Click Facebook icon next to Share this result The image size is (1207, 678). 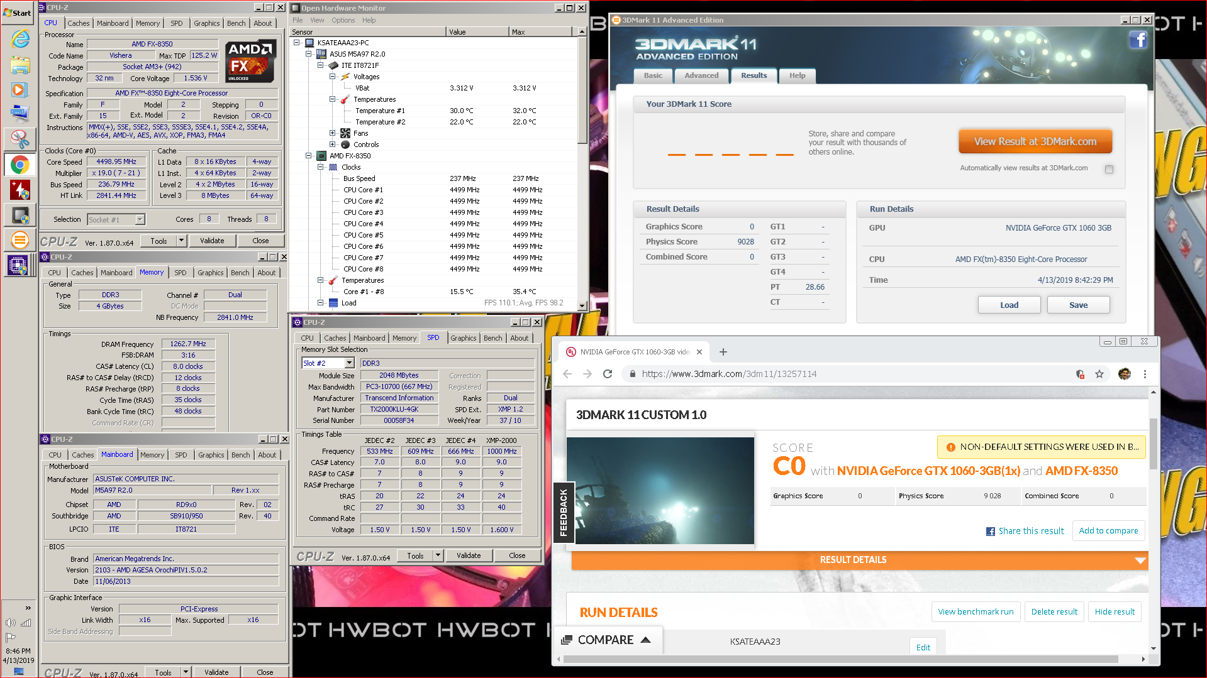click(x=991, y=532)
